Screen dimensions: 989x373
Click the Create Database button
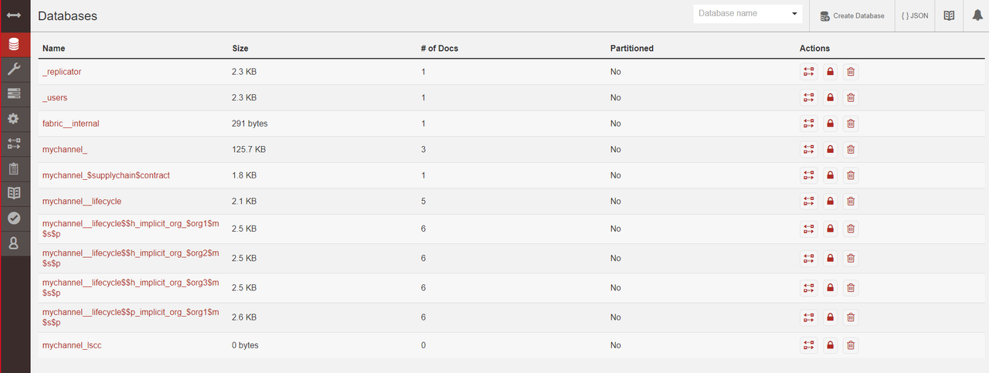tap(851, 15)
